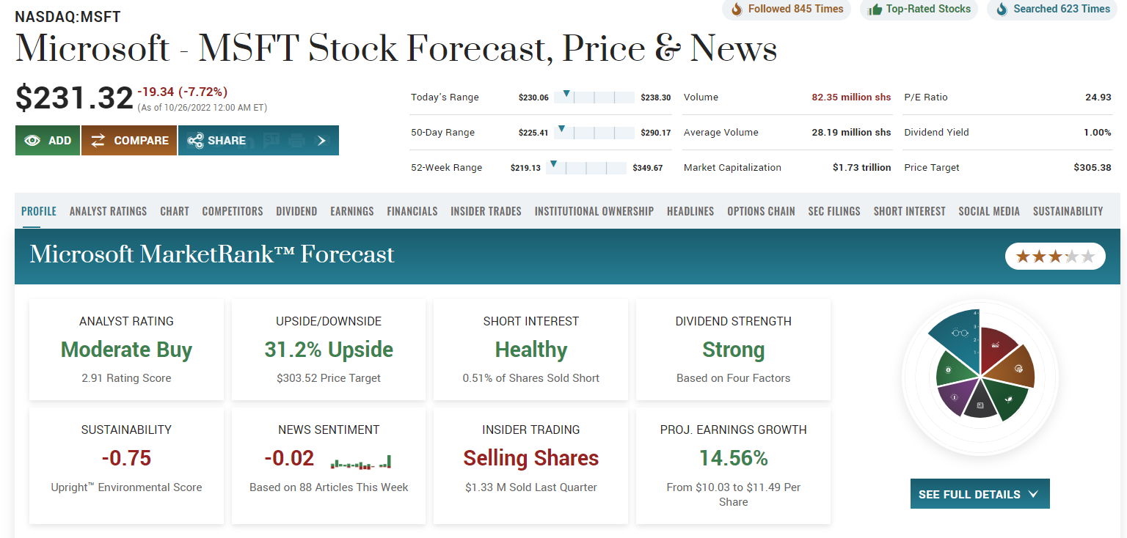This screenshot has width=1127, height=538.
Task: Click the swap arrows icon on COMPARE
Action: click(98, 141)
